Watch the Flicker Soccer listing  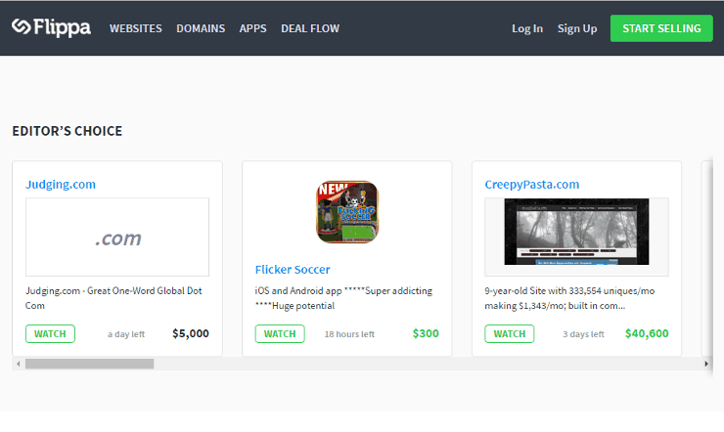(280, 334)
